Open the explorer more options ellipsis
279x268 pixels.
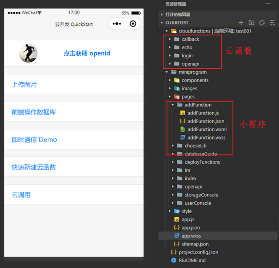coord(268,4)
